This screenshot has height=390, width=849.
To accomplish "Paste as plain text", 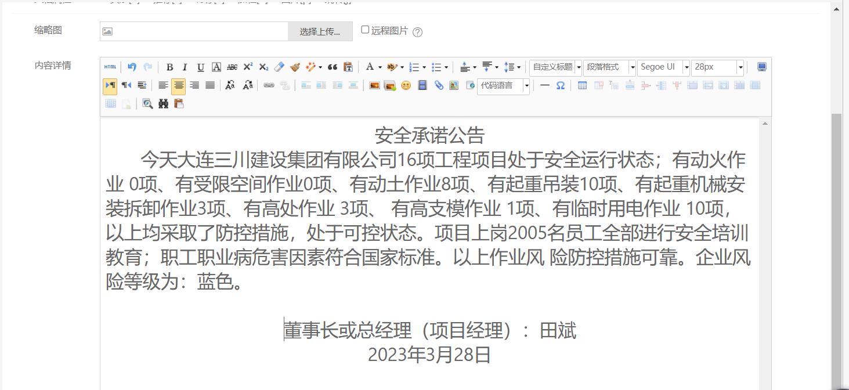I will pos(348,67).
